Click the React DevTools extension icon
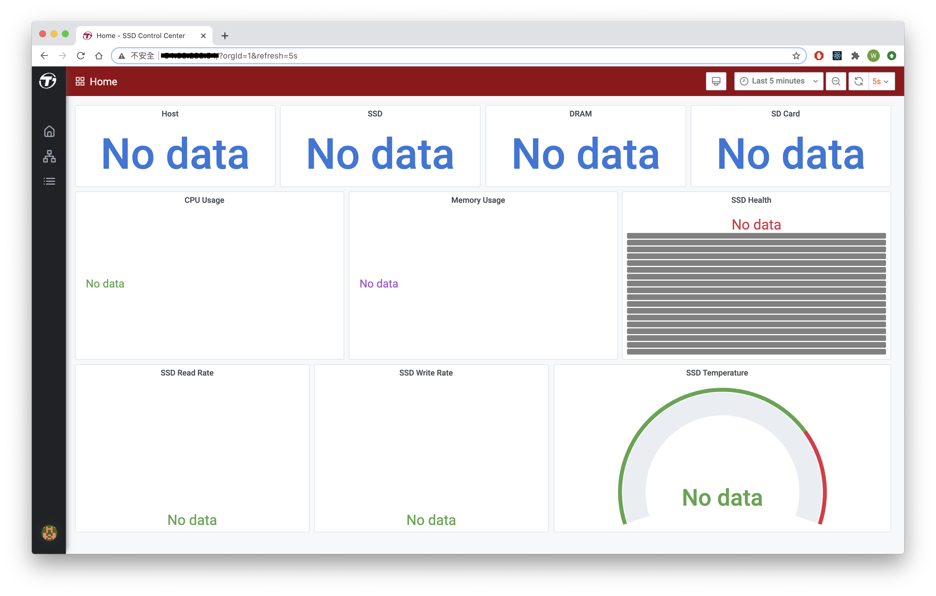936x596 pixels. (x=837, y=56)
